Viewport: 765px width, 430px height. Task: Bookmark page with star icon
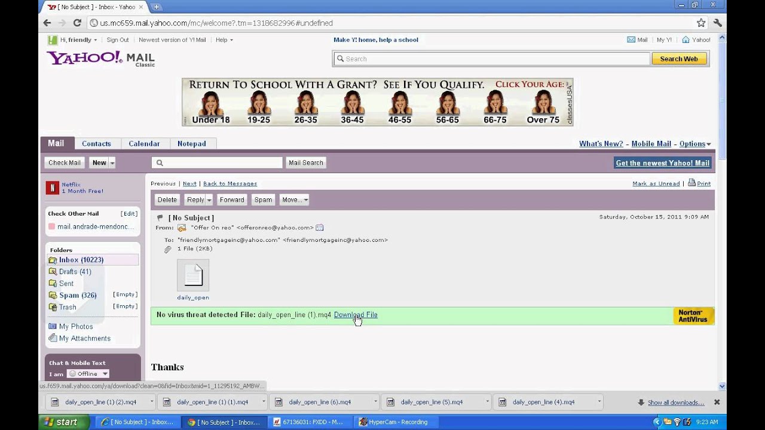pyautogui.click(x=701, y=23)
